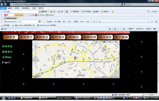Click the Google toolbar wrench settings icon
The width and height of the screenshot is (159, 101).
click(148, 12)
